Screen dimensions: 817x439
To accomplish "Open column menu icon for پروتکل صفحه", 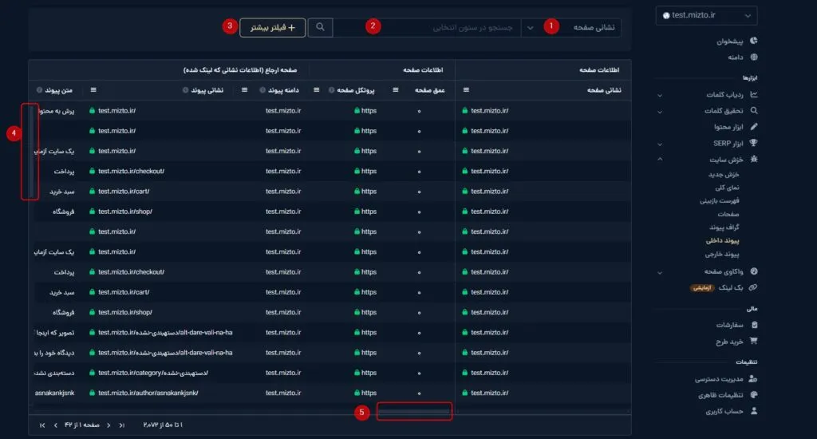I will point(316,90).
